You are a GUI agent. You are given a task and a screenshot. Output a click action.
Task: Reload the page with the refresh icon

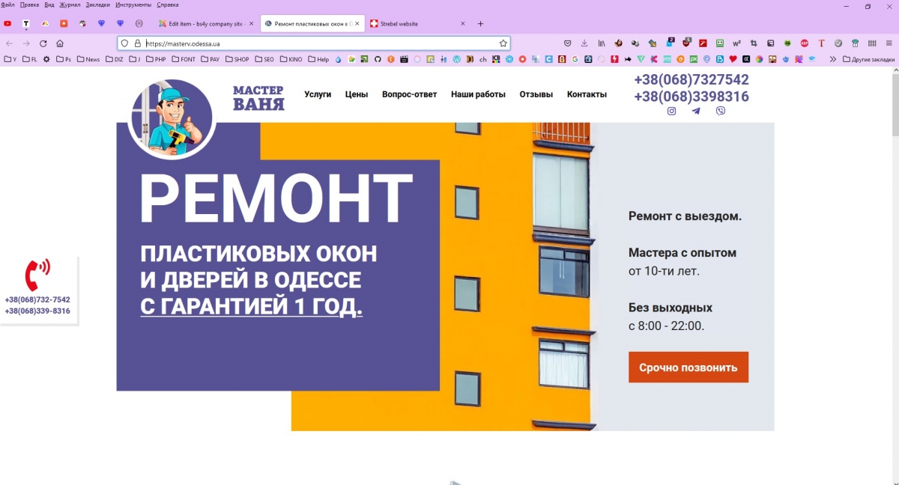coord(43,43)
